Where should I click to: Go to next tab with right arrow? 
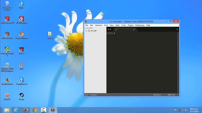[110, 29]
